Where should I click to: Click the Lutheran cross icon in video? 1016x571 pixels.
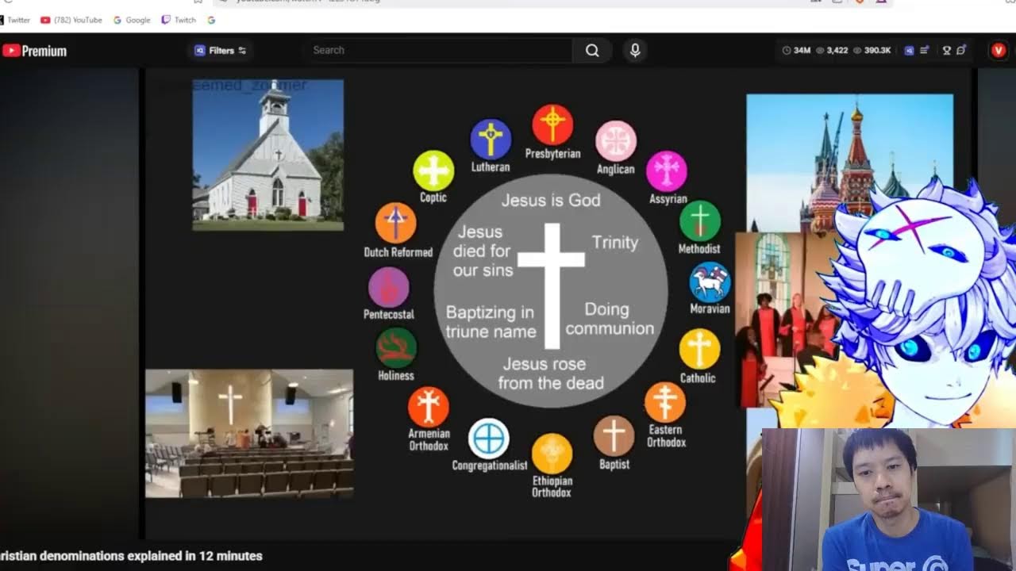click(x=491, y=140)
